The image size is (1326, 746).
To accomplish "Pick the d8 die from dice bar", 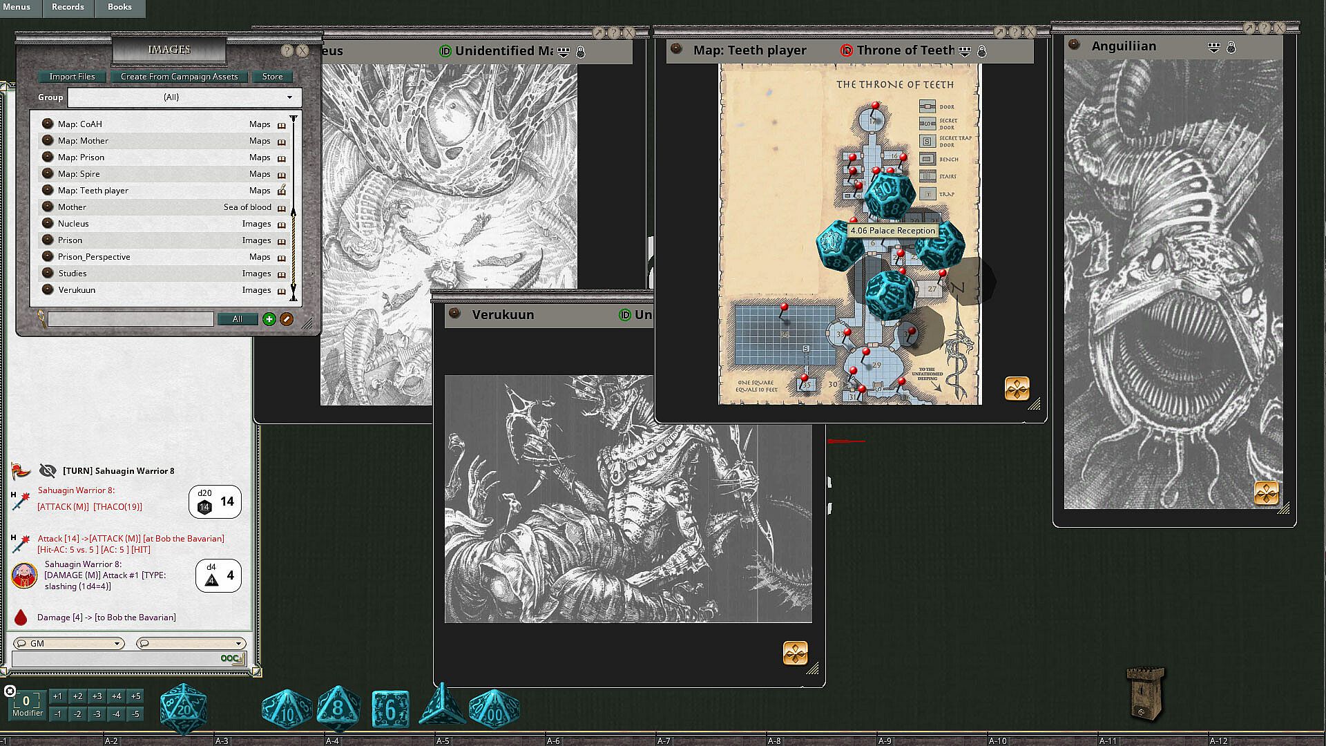I will coord(338,709).
